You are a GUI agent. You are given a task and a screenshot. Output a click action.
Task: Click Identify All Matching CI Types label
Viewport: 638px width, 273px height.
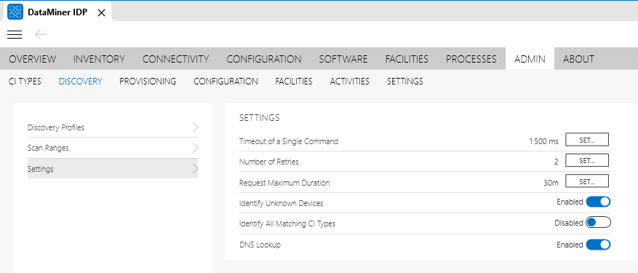[287, 223]
